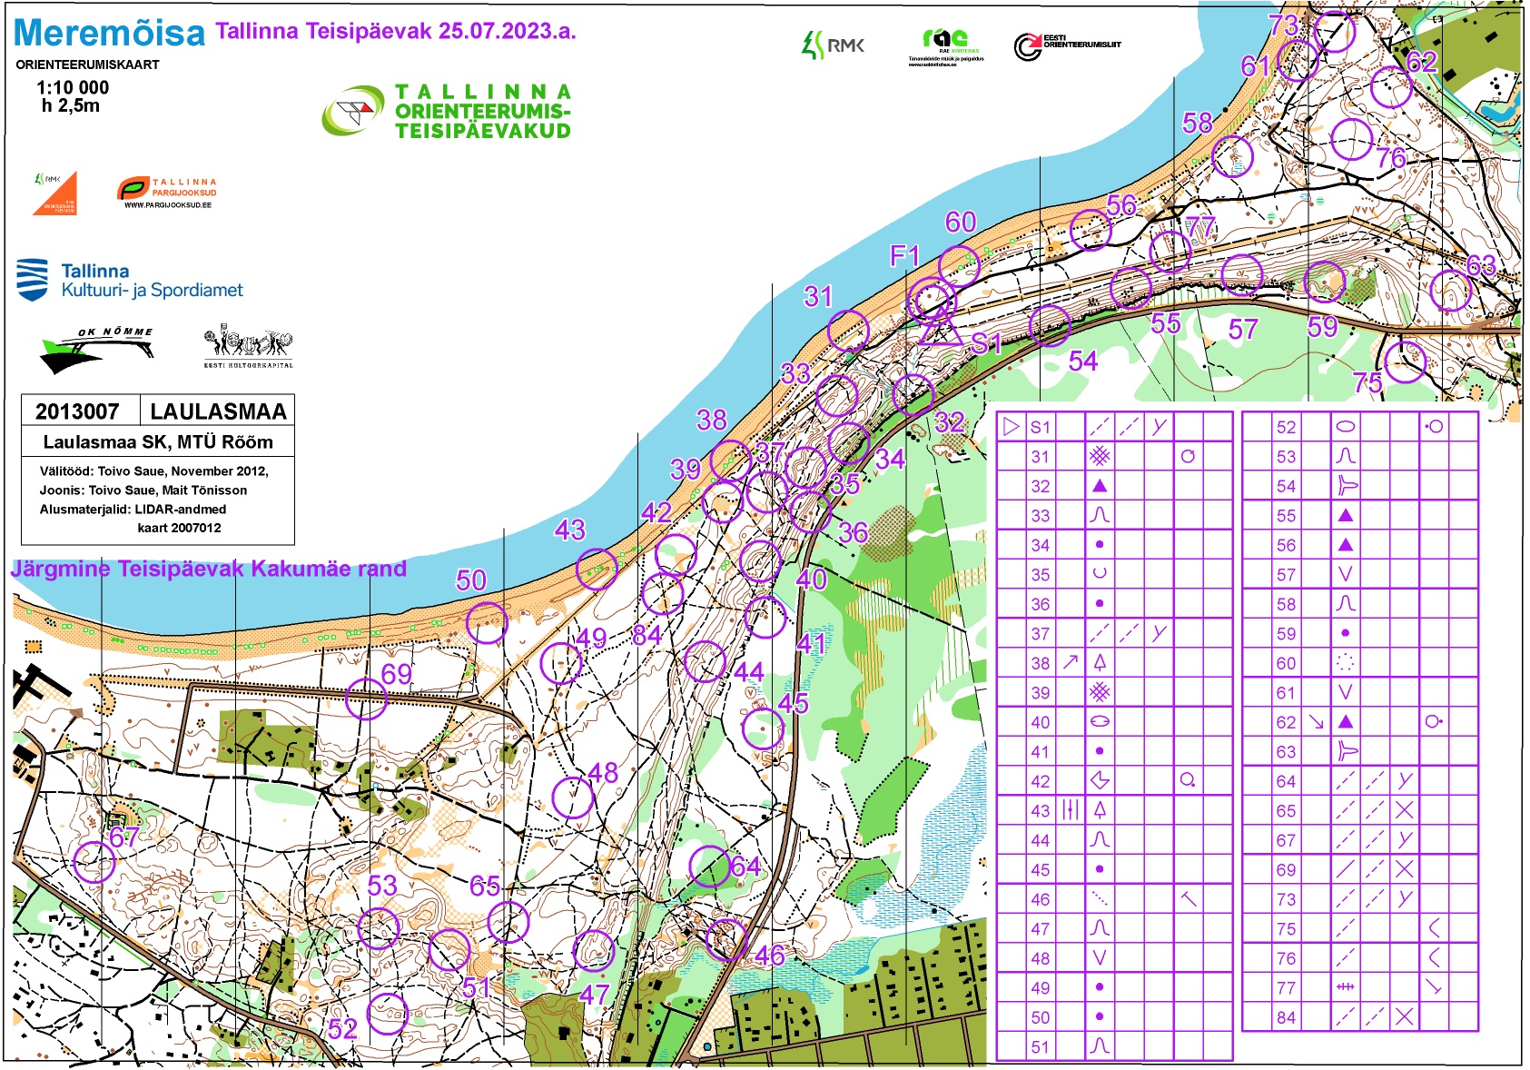
Task: Click the control circle next to map label 69
Action: 367,698
